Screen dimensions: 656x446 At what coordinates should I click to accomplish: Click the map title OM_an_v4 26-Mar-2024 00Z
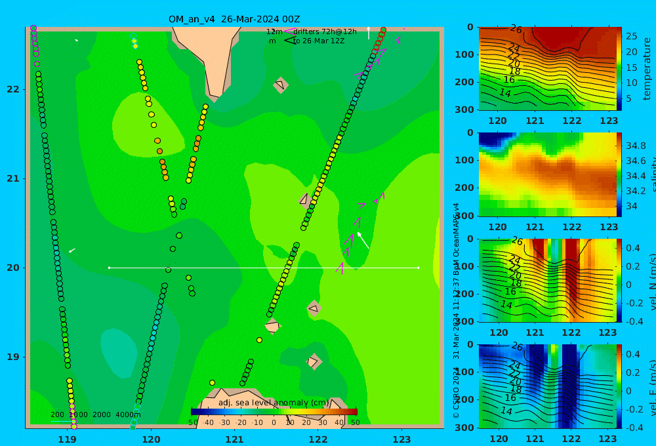[234, 19]
